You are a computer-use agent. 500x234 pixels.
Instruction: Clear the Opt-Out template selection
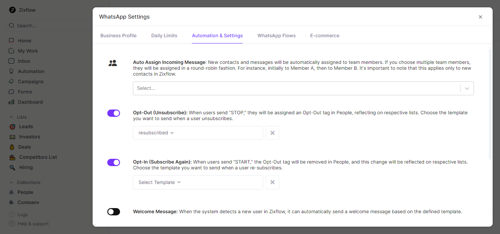tap(272, 133)
